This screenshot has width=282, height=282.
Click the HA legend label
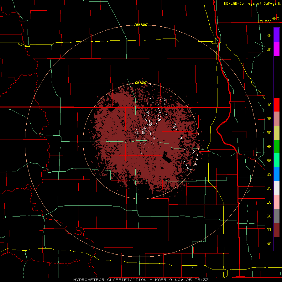[x=269, y=105]
